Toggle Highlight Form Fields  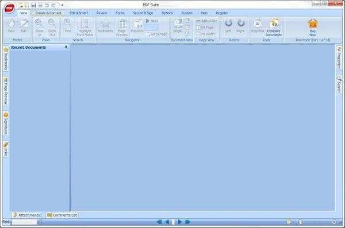[85, 28]
